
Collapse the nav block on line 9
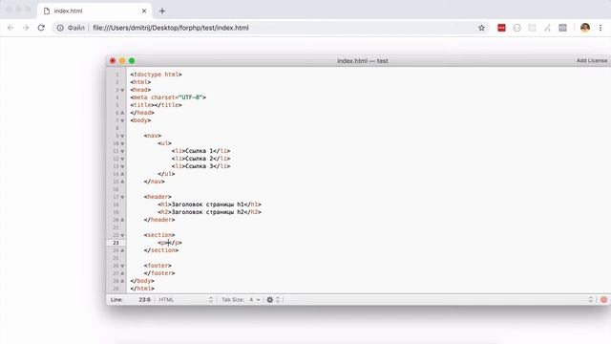[122, 136]
